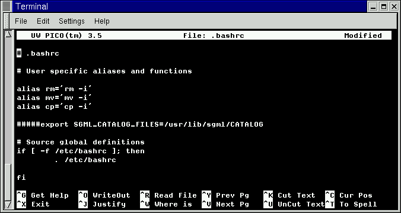This screenshot has width=401, height=213.
Task: Click the scrollbar up arrow
Action: (8, 34)
